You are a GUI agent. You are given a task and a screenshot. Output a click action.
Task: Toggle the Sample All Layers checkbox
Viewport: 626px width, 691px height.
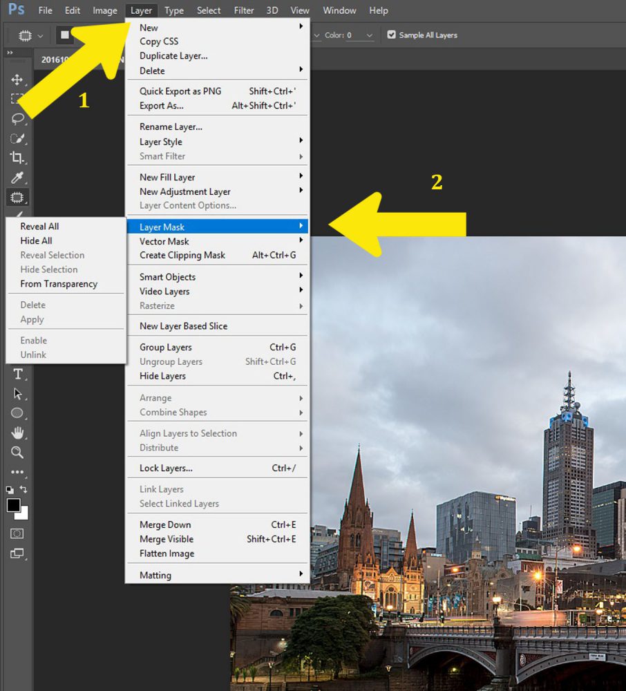point(392,35)
